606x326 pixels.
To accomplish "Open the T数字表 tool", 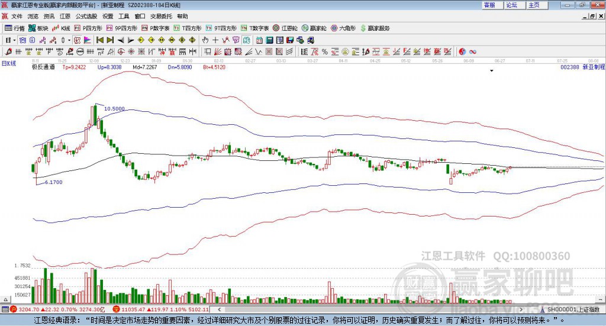I will point(254,28).
